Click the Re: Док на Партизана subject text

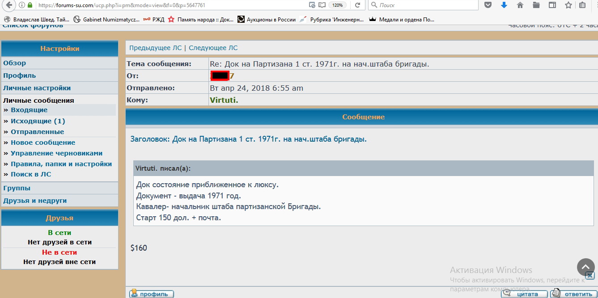(319, 64)
